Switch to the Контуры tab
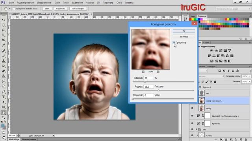Image resolution: width=252 pixels, height=141 pixels. tap(211, 67)
